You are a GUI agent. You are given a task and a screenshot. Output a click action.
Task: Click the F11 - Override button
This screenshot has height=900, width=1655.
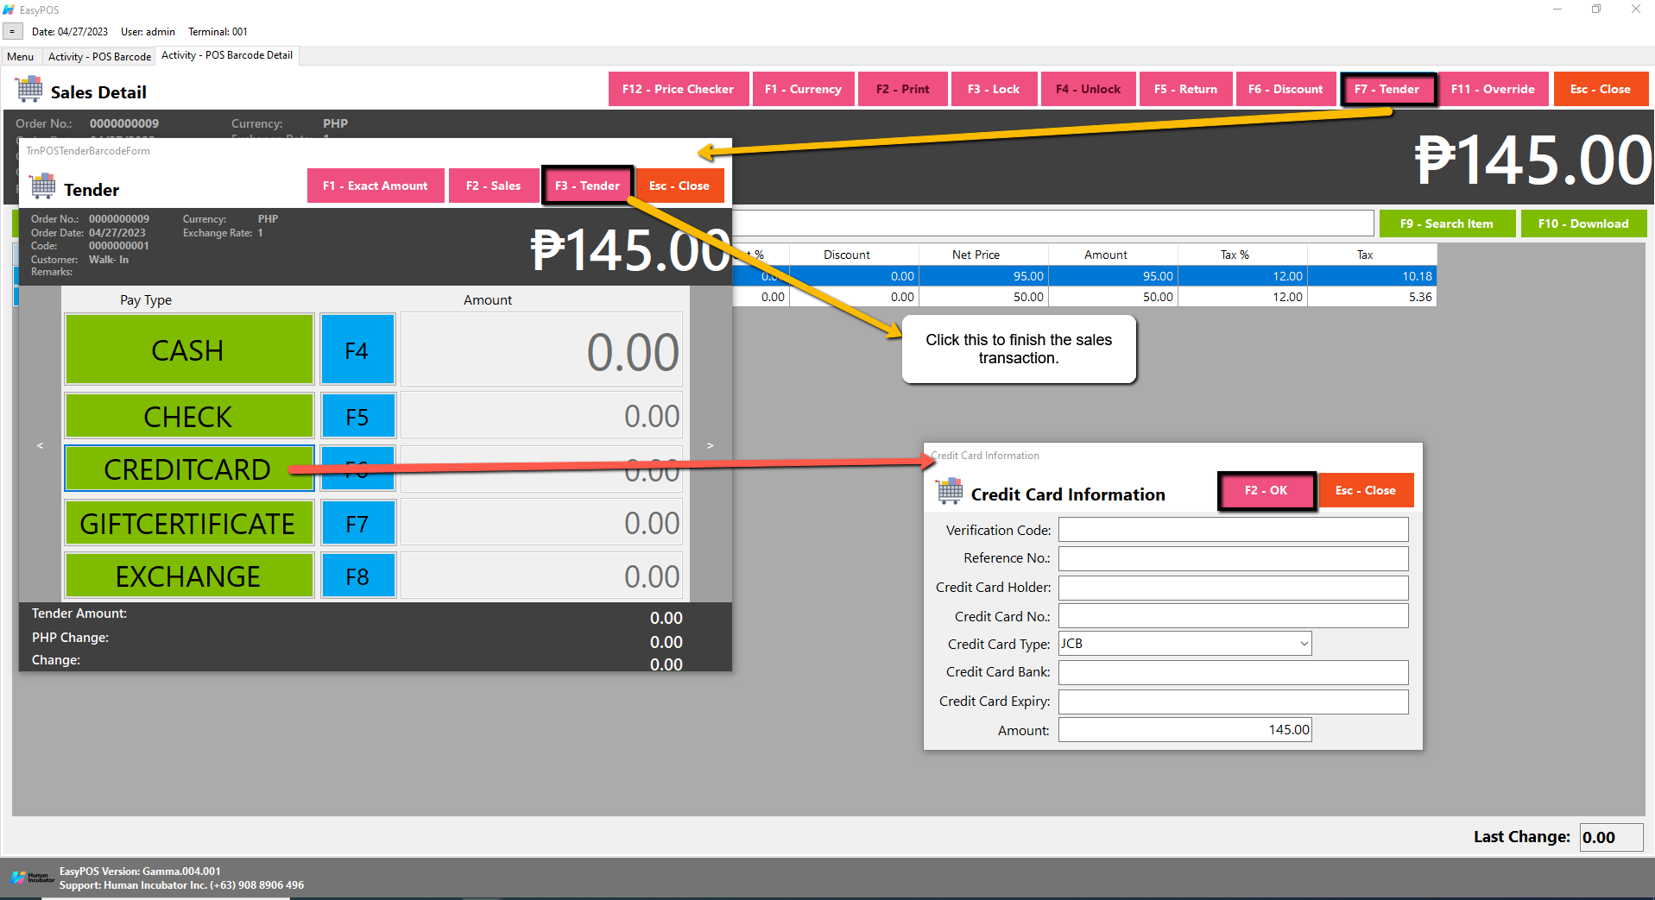pos(1494,89)
